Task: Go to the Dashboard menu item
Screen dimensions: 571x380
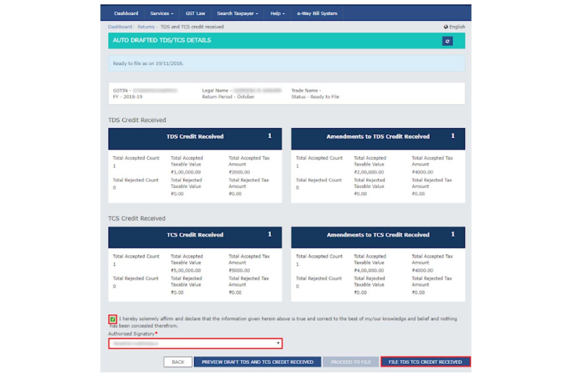Action: [126, 13]
